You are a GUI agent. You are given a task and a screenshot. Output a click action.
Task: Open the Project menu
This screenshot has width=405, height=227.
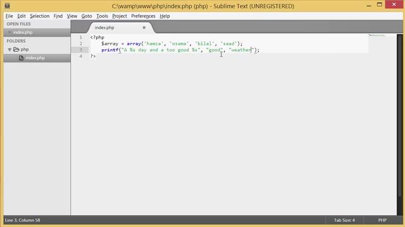120,16
